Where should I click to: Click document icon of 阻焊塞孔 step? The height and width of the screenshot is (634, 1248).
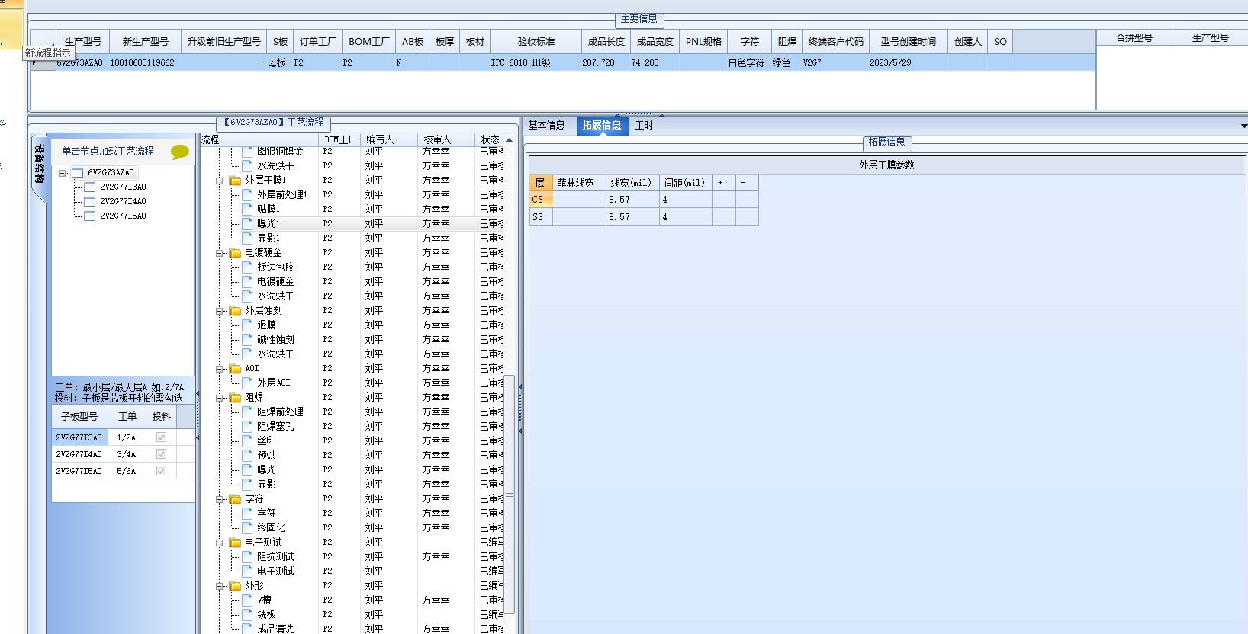pyautogui.click(x=247, y=426)
